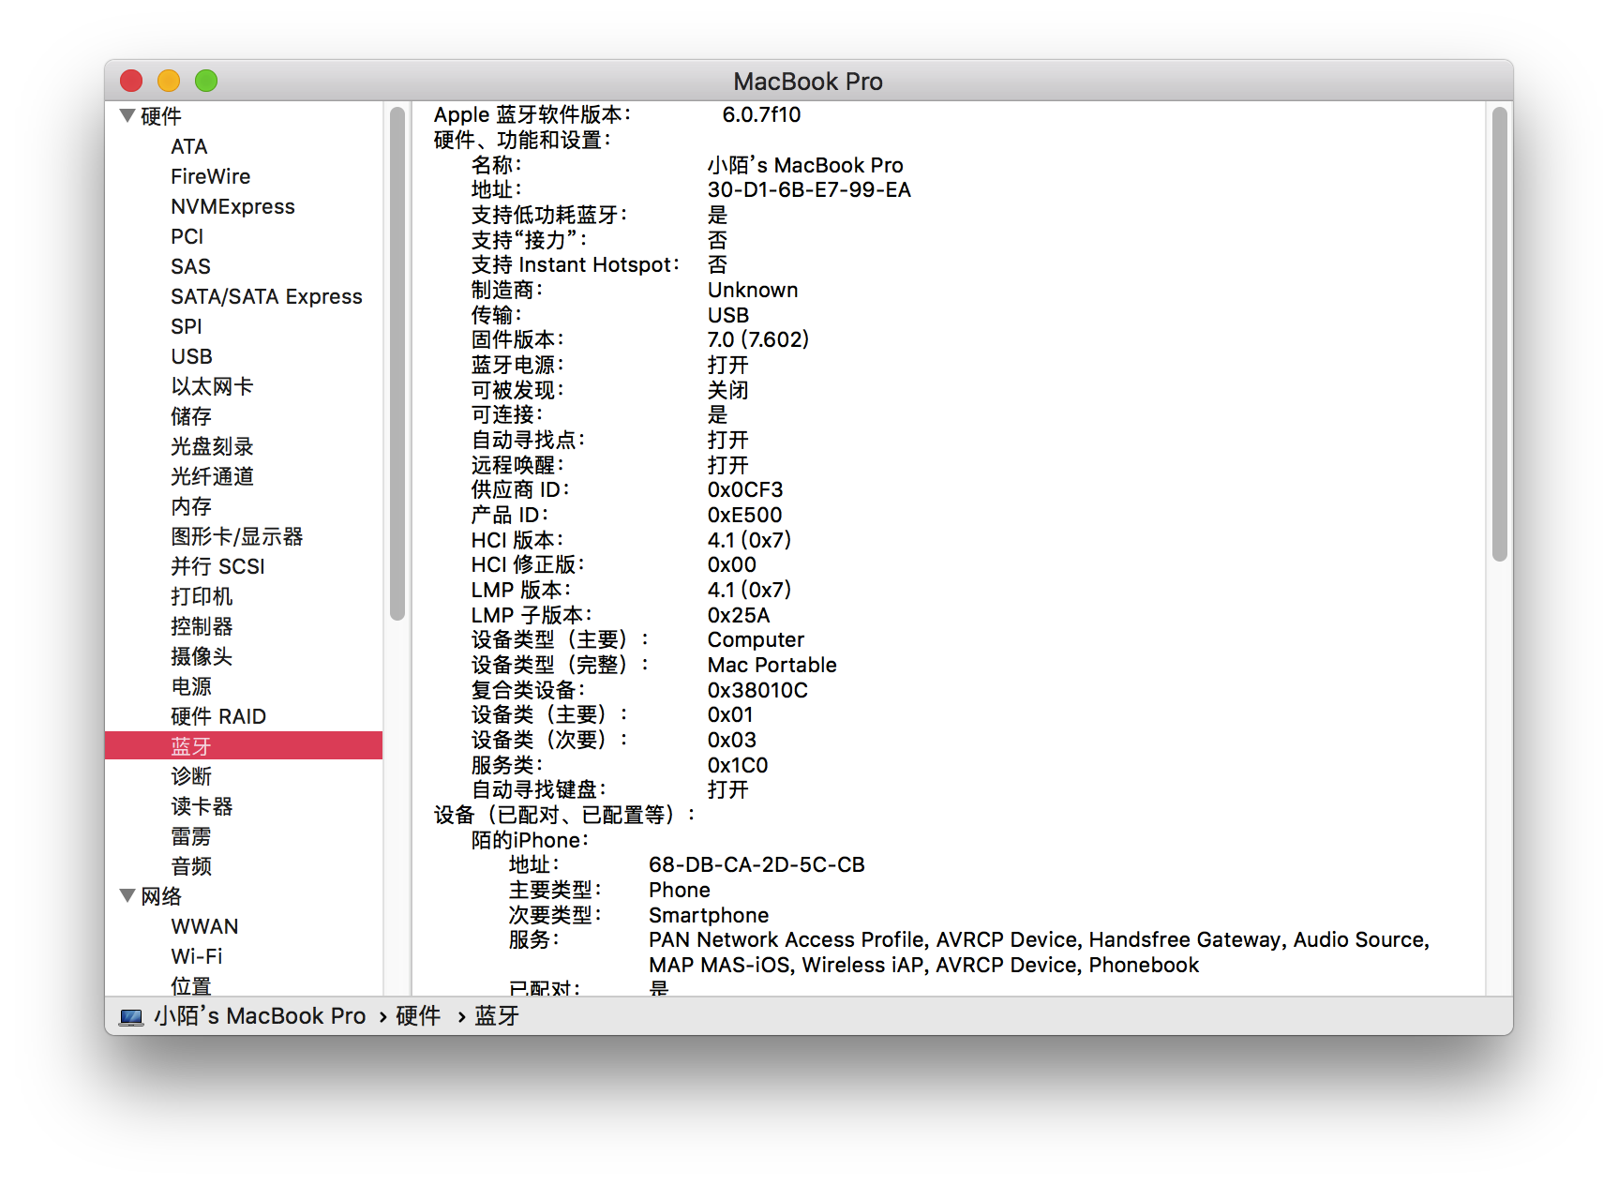The height and width of the screenshot is (1185, 1618).
Task: Click the 陌的iPhone device heading
Action: (530, 840)
